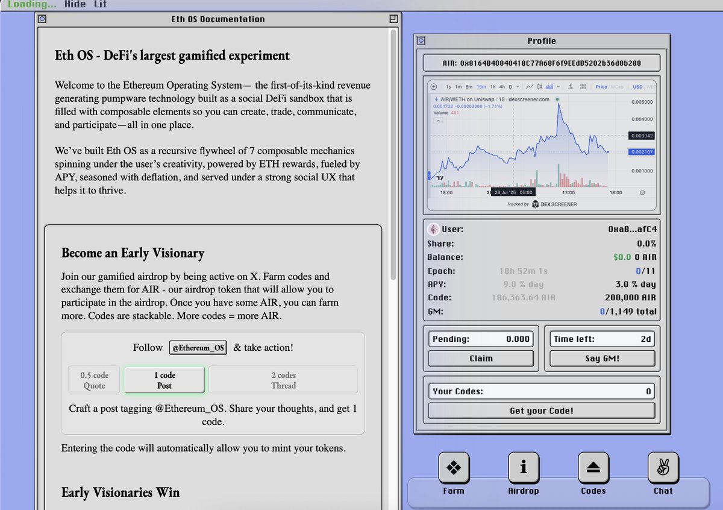
Task: Open the chart layout grid icon
Action: pyautogui.click(x=583, y=87)
